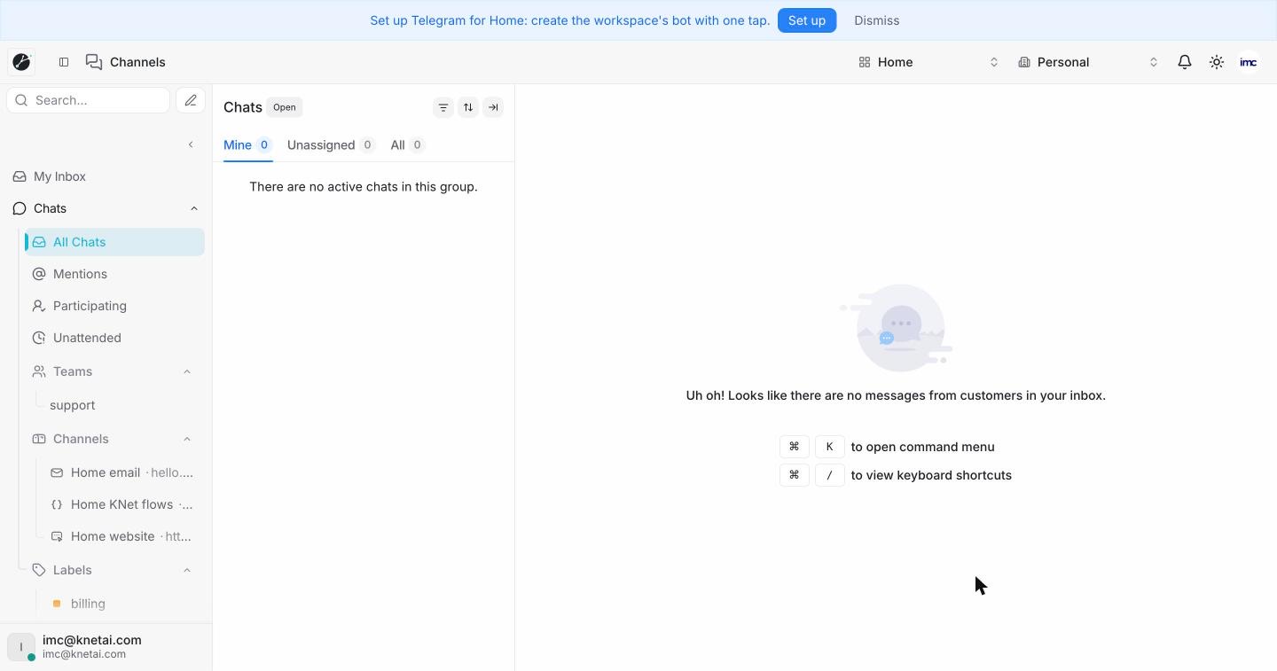Switch to the Unassigned tab
The width and height of the screenshot is (1277, 671).
tap(331, 144)
